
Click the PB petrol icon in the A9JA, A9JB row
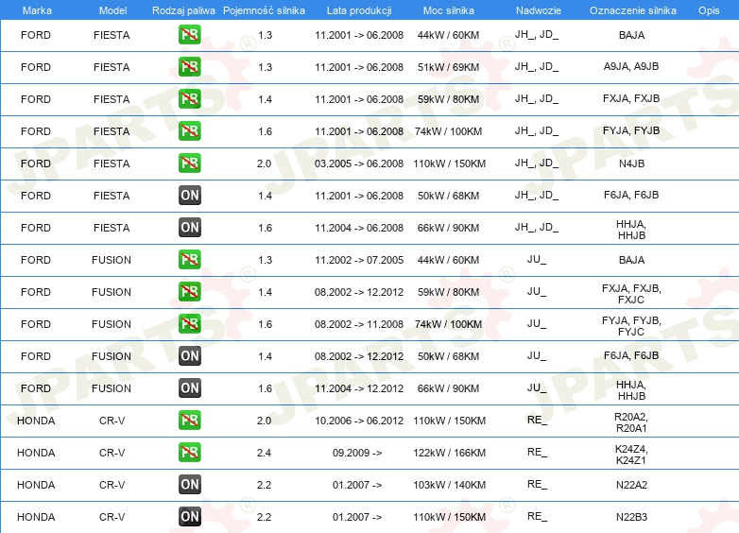(190, 67)
